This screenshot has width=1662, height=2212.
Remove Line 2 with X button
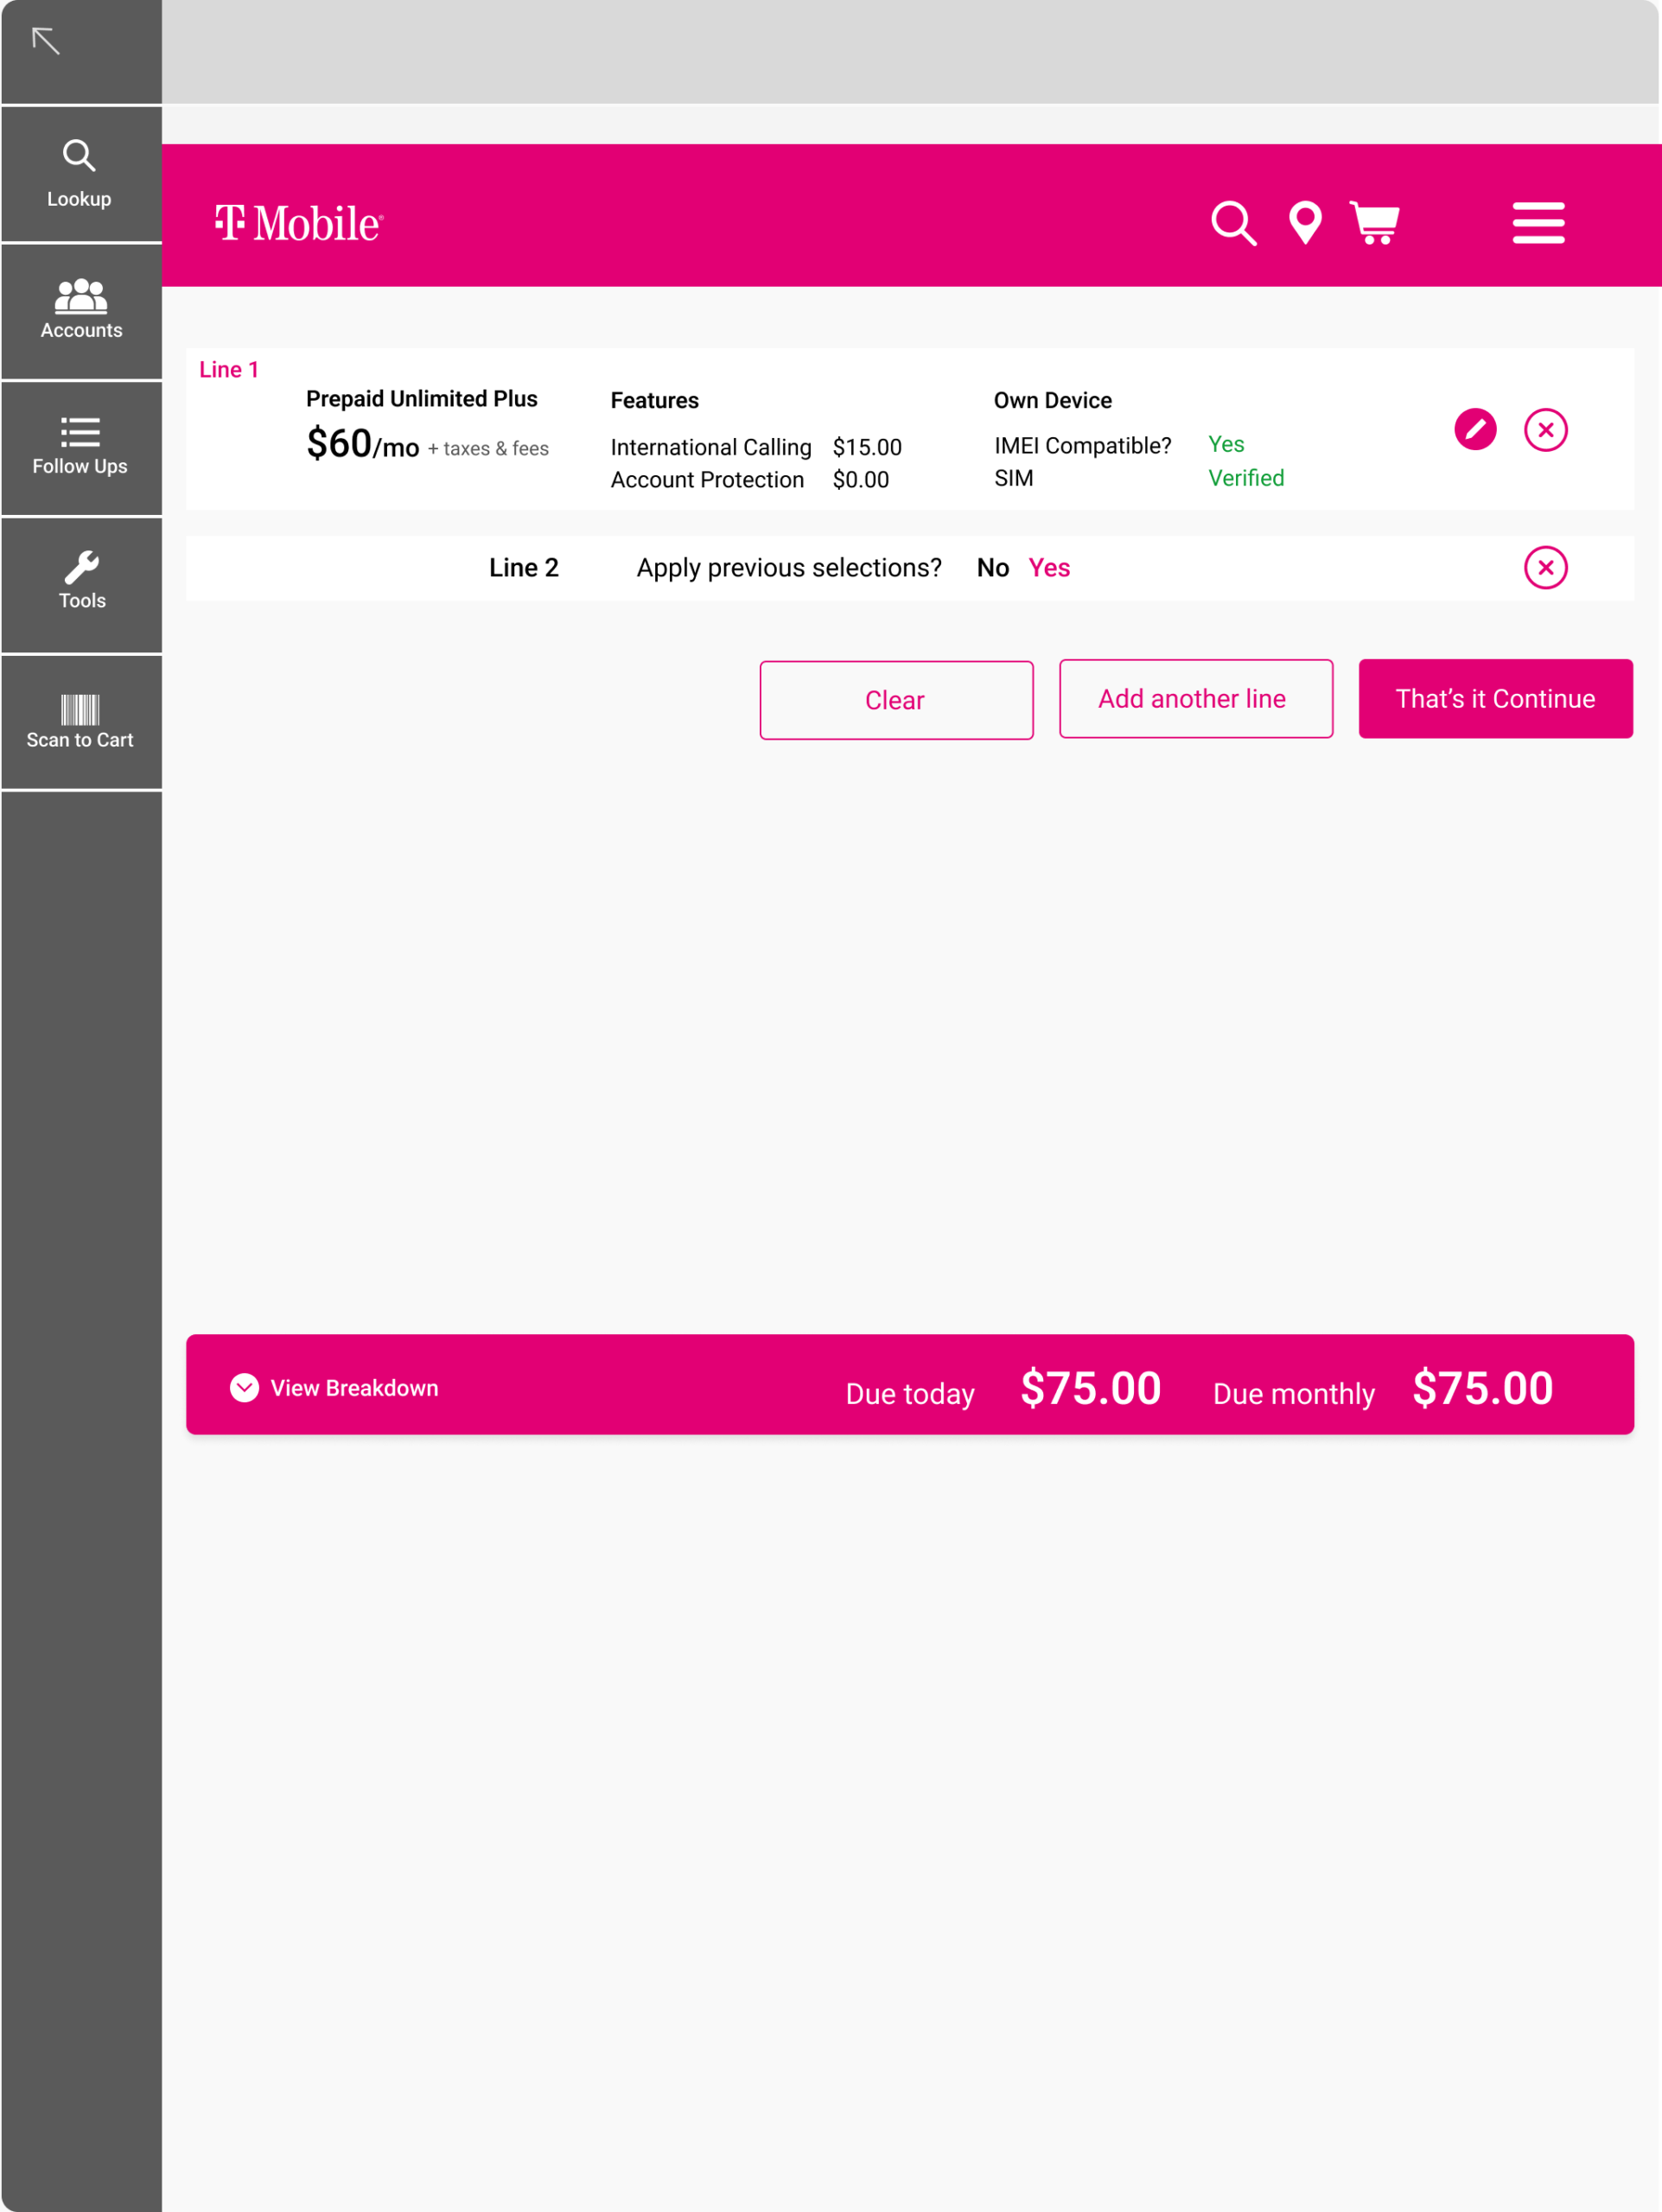[x=1545, y=568]
